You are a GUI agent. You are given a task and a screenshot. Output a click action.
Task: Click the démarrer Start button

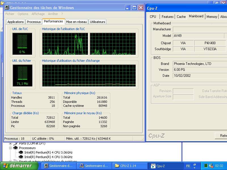click(x=17, y=166)
